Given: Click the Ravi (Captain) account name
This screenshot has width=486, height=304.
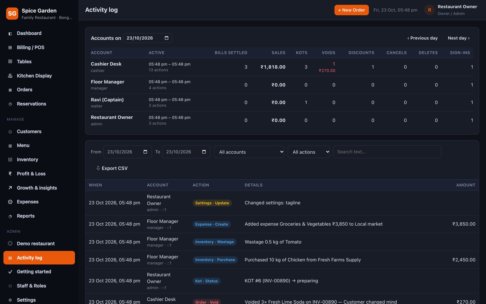Looking at the screenshot, I should pos(107,100).
